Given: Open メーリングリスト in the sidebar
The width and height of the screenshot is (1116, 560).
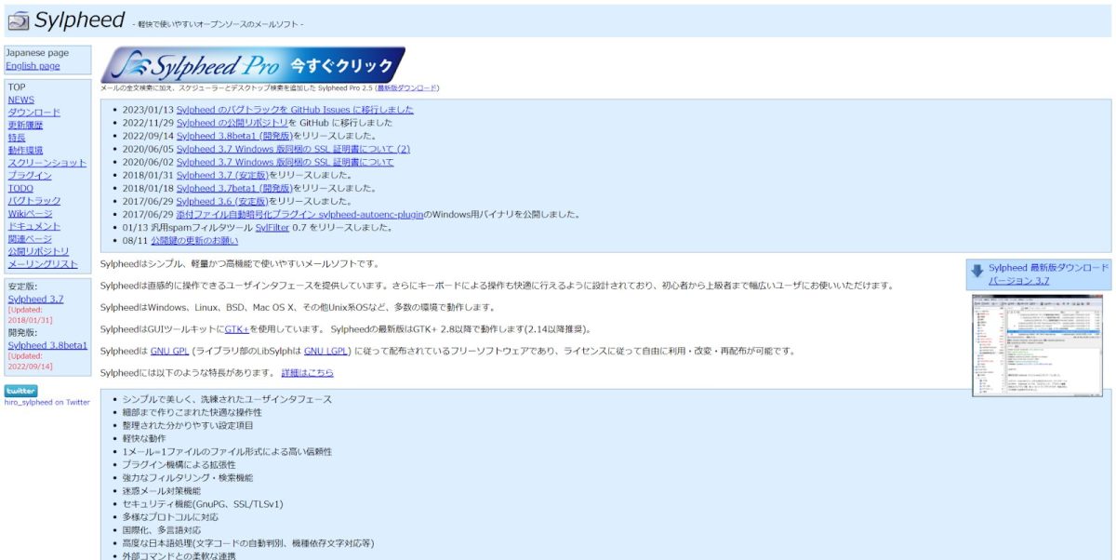Looking at the screenshot, I should pos(43,264).
